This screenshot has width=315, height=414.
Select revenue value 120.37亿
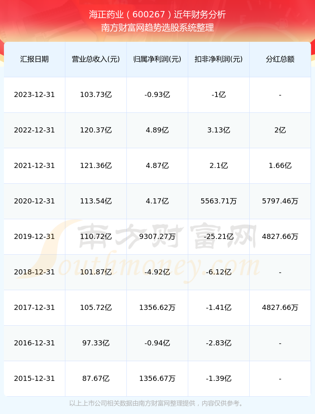[96, 130]
